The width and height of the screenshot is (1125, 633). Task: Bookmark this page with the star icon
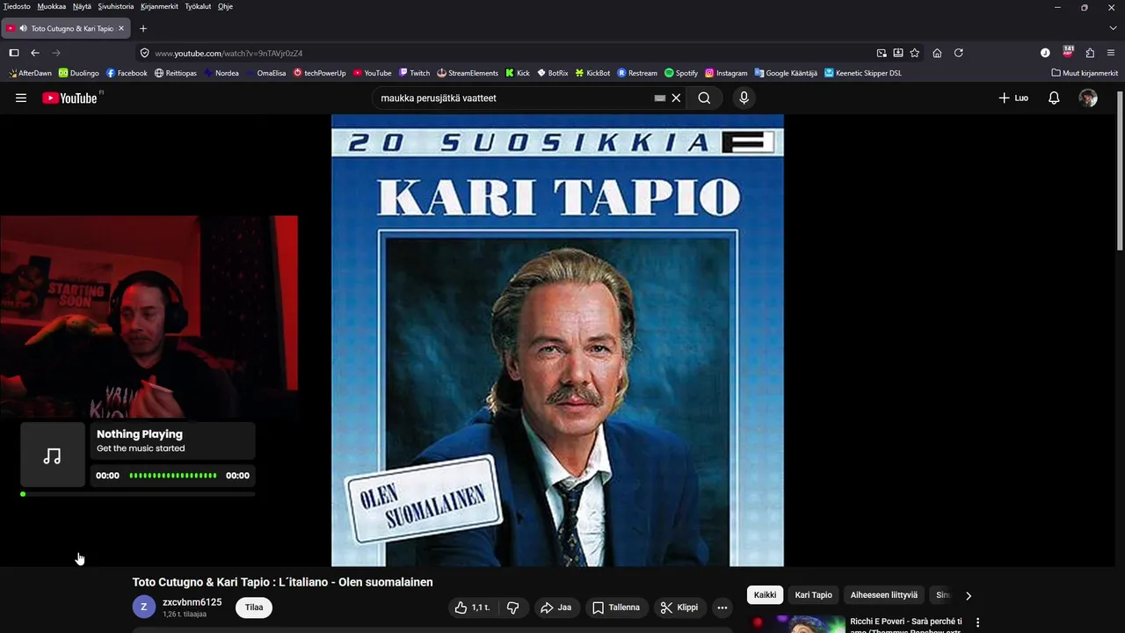pos(915,53)
